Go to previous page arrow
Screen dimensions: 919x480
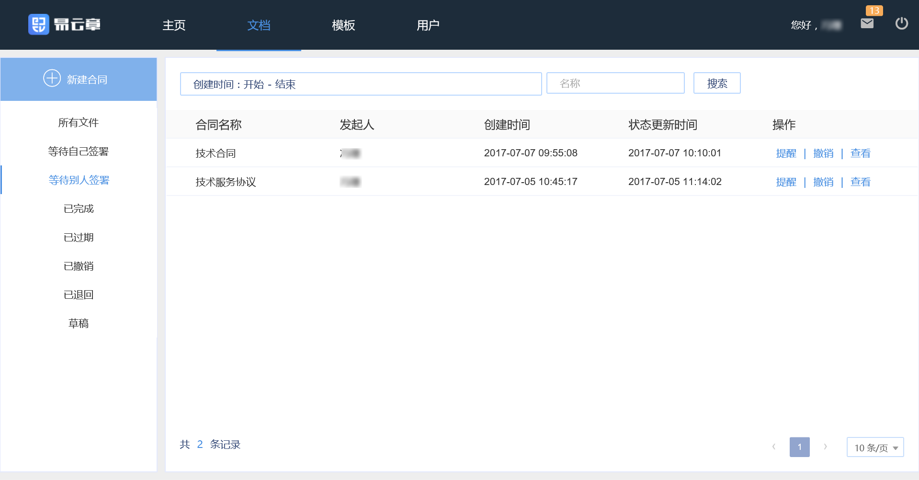pyautogui.click(x=773, y=447)
